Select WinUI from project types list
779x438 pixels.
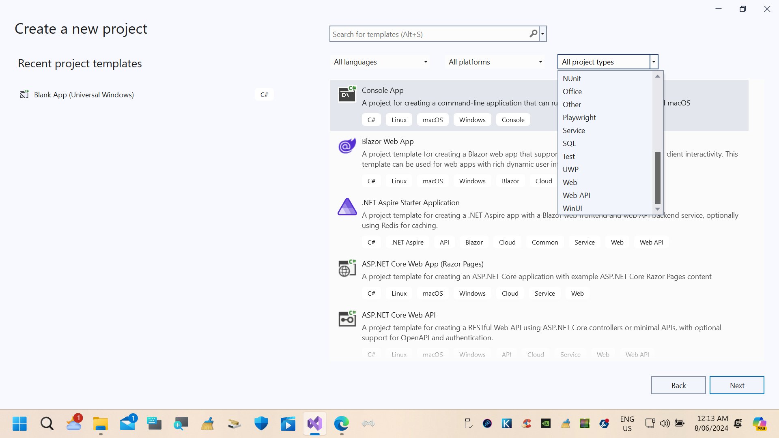(606, 208)
